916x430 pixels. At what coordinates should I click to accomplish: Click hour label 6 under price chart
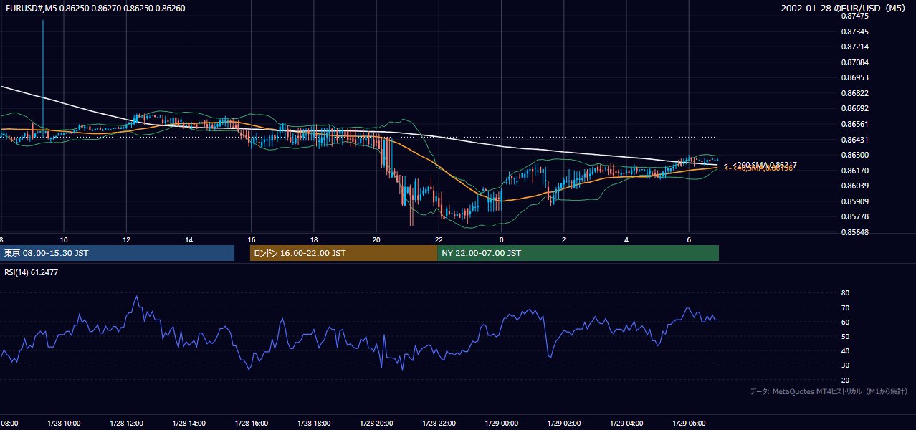(689, 239)
